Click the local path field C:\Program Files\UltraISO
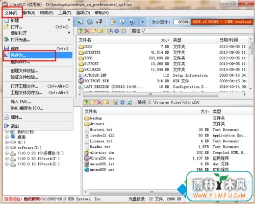 (x=200, y=102)
